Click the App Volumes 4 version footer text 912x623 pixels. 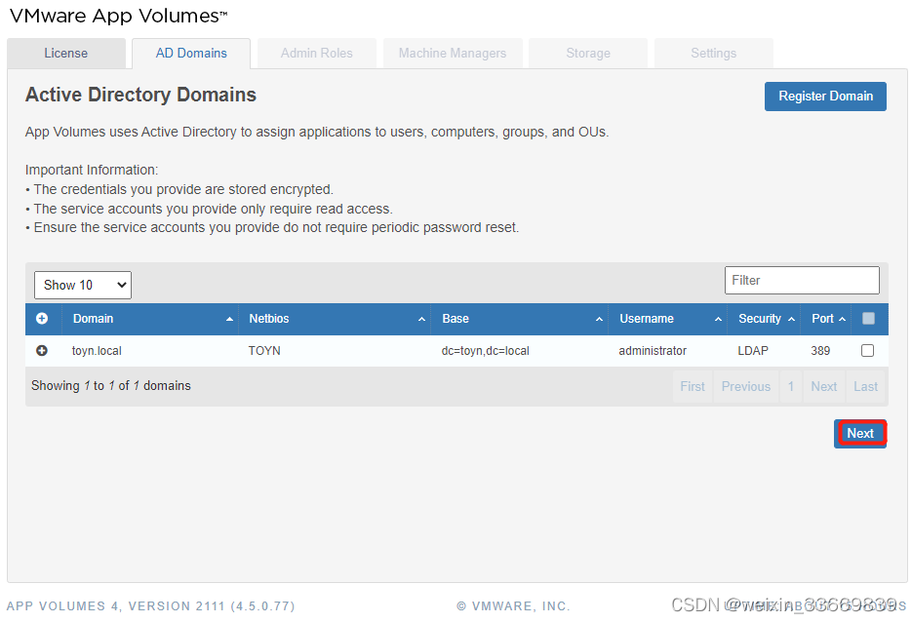point(150,606)
